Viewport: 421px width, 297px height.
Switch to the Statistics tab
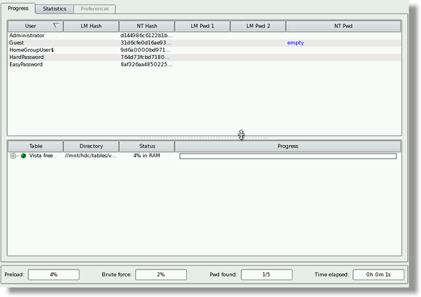coord(54,9)
